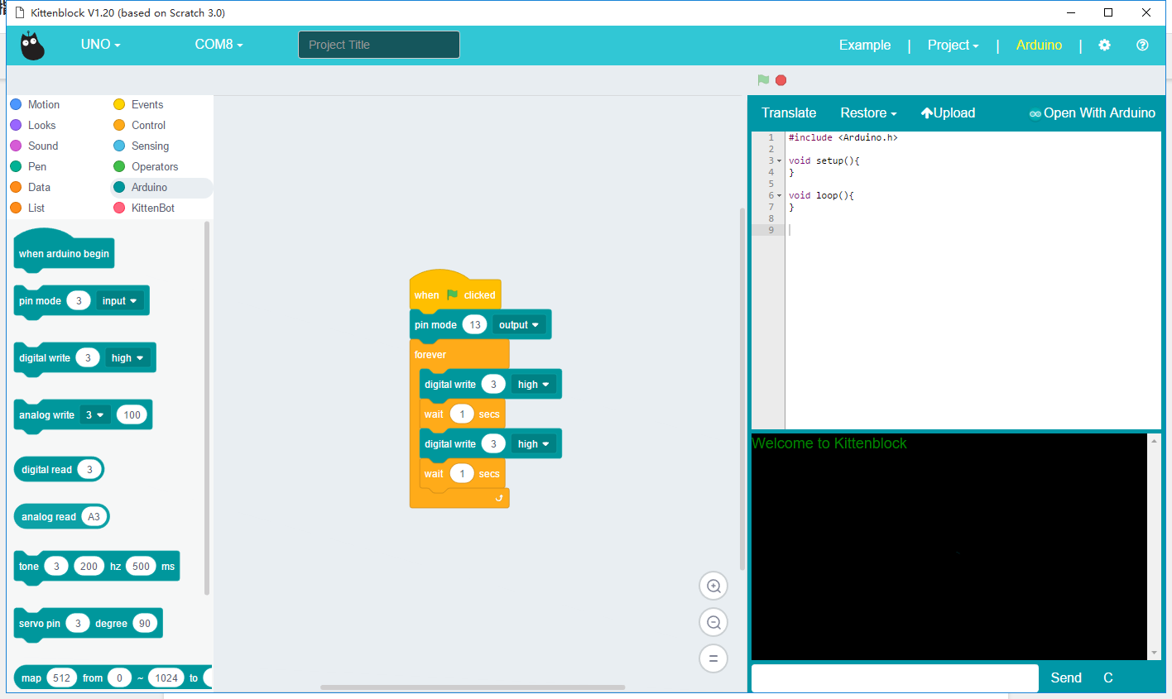Image resolution: width=1172 pixels, height=699 pixels.
Task: Select the Motion category circle
Action: (x=16, y=104)
